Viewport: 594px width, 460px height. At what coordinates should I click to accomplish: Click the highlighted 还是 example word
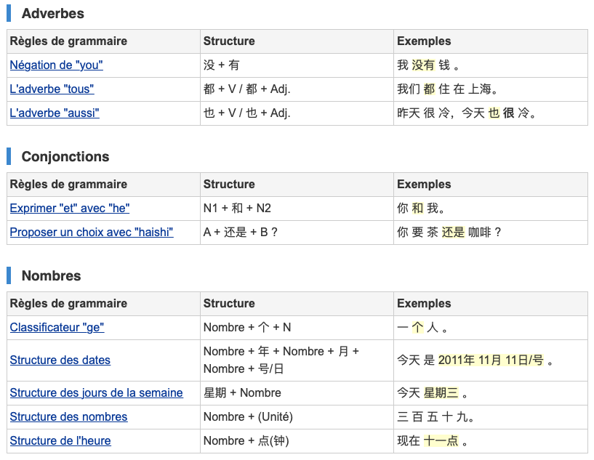[x=453, y=233]
